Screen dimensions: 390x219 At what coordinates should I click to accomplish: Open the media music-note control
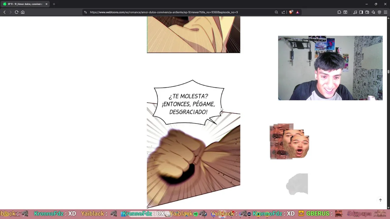355,12
